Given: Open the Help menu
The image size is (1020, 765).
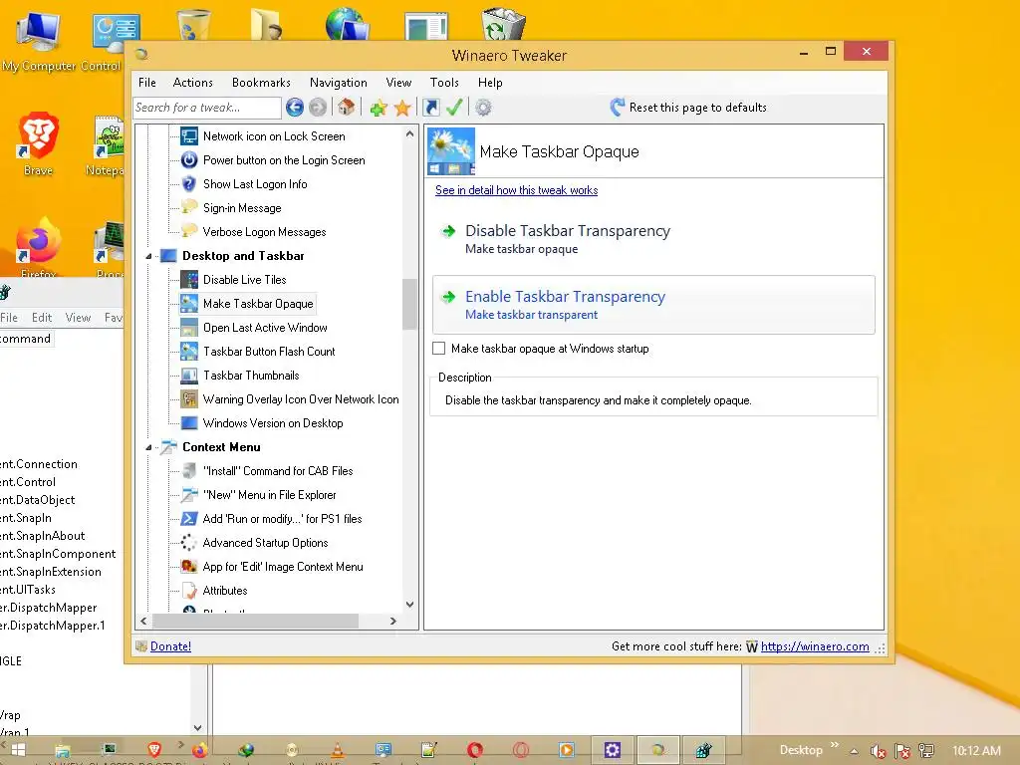Looking at the screenshot, I should pos(490,83).
